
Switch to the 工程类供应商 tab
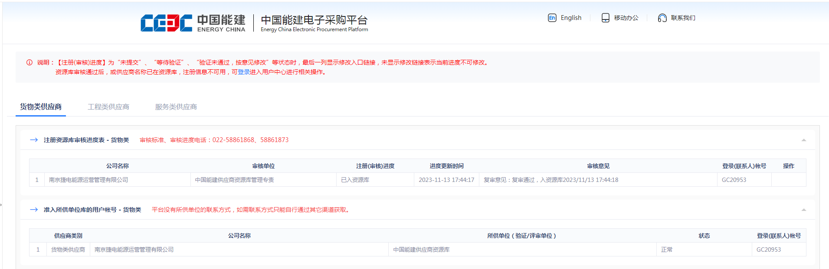coord(108,107)
